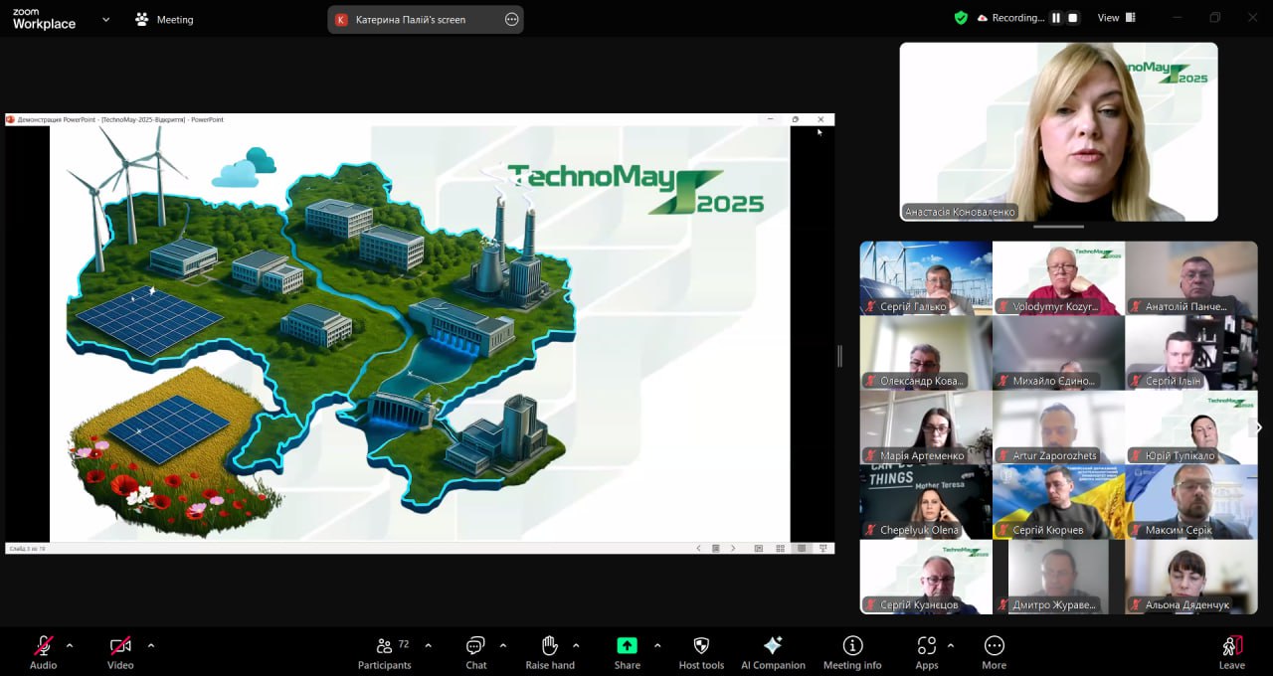1273x676 pixels.
Task: Expand the Raise hand reactions arrow
Action: (x=576, y=645)
